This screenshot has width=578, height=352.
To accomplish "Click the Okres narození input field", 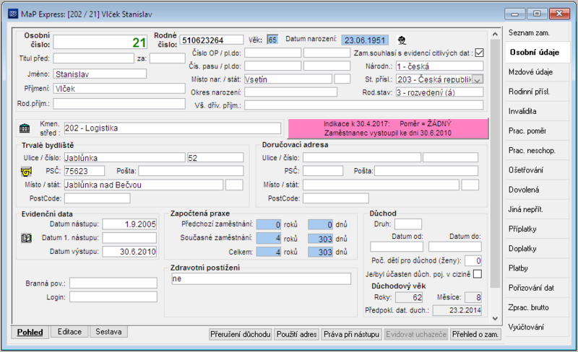I will click(x=291, y=92).
